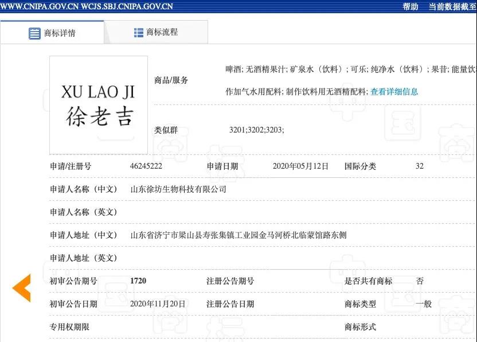This screenshot has height=342, width=477.
Task: Click the 商标形式 label
Action: pos(360,327)
